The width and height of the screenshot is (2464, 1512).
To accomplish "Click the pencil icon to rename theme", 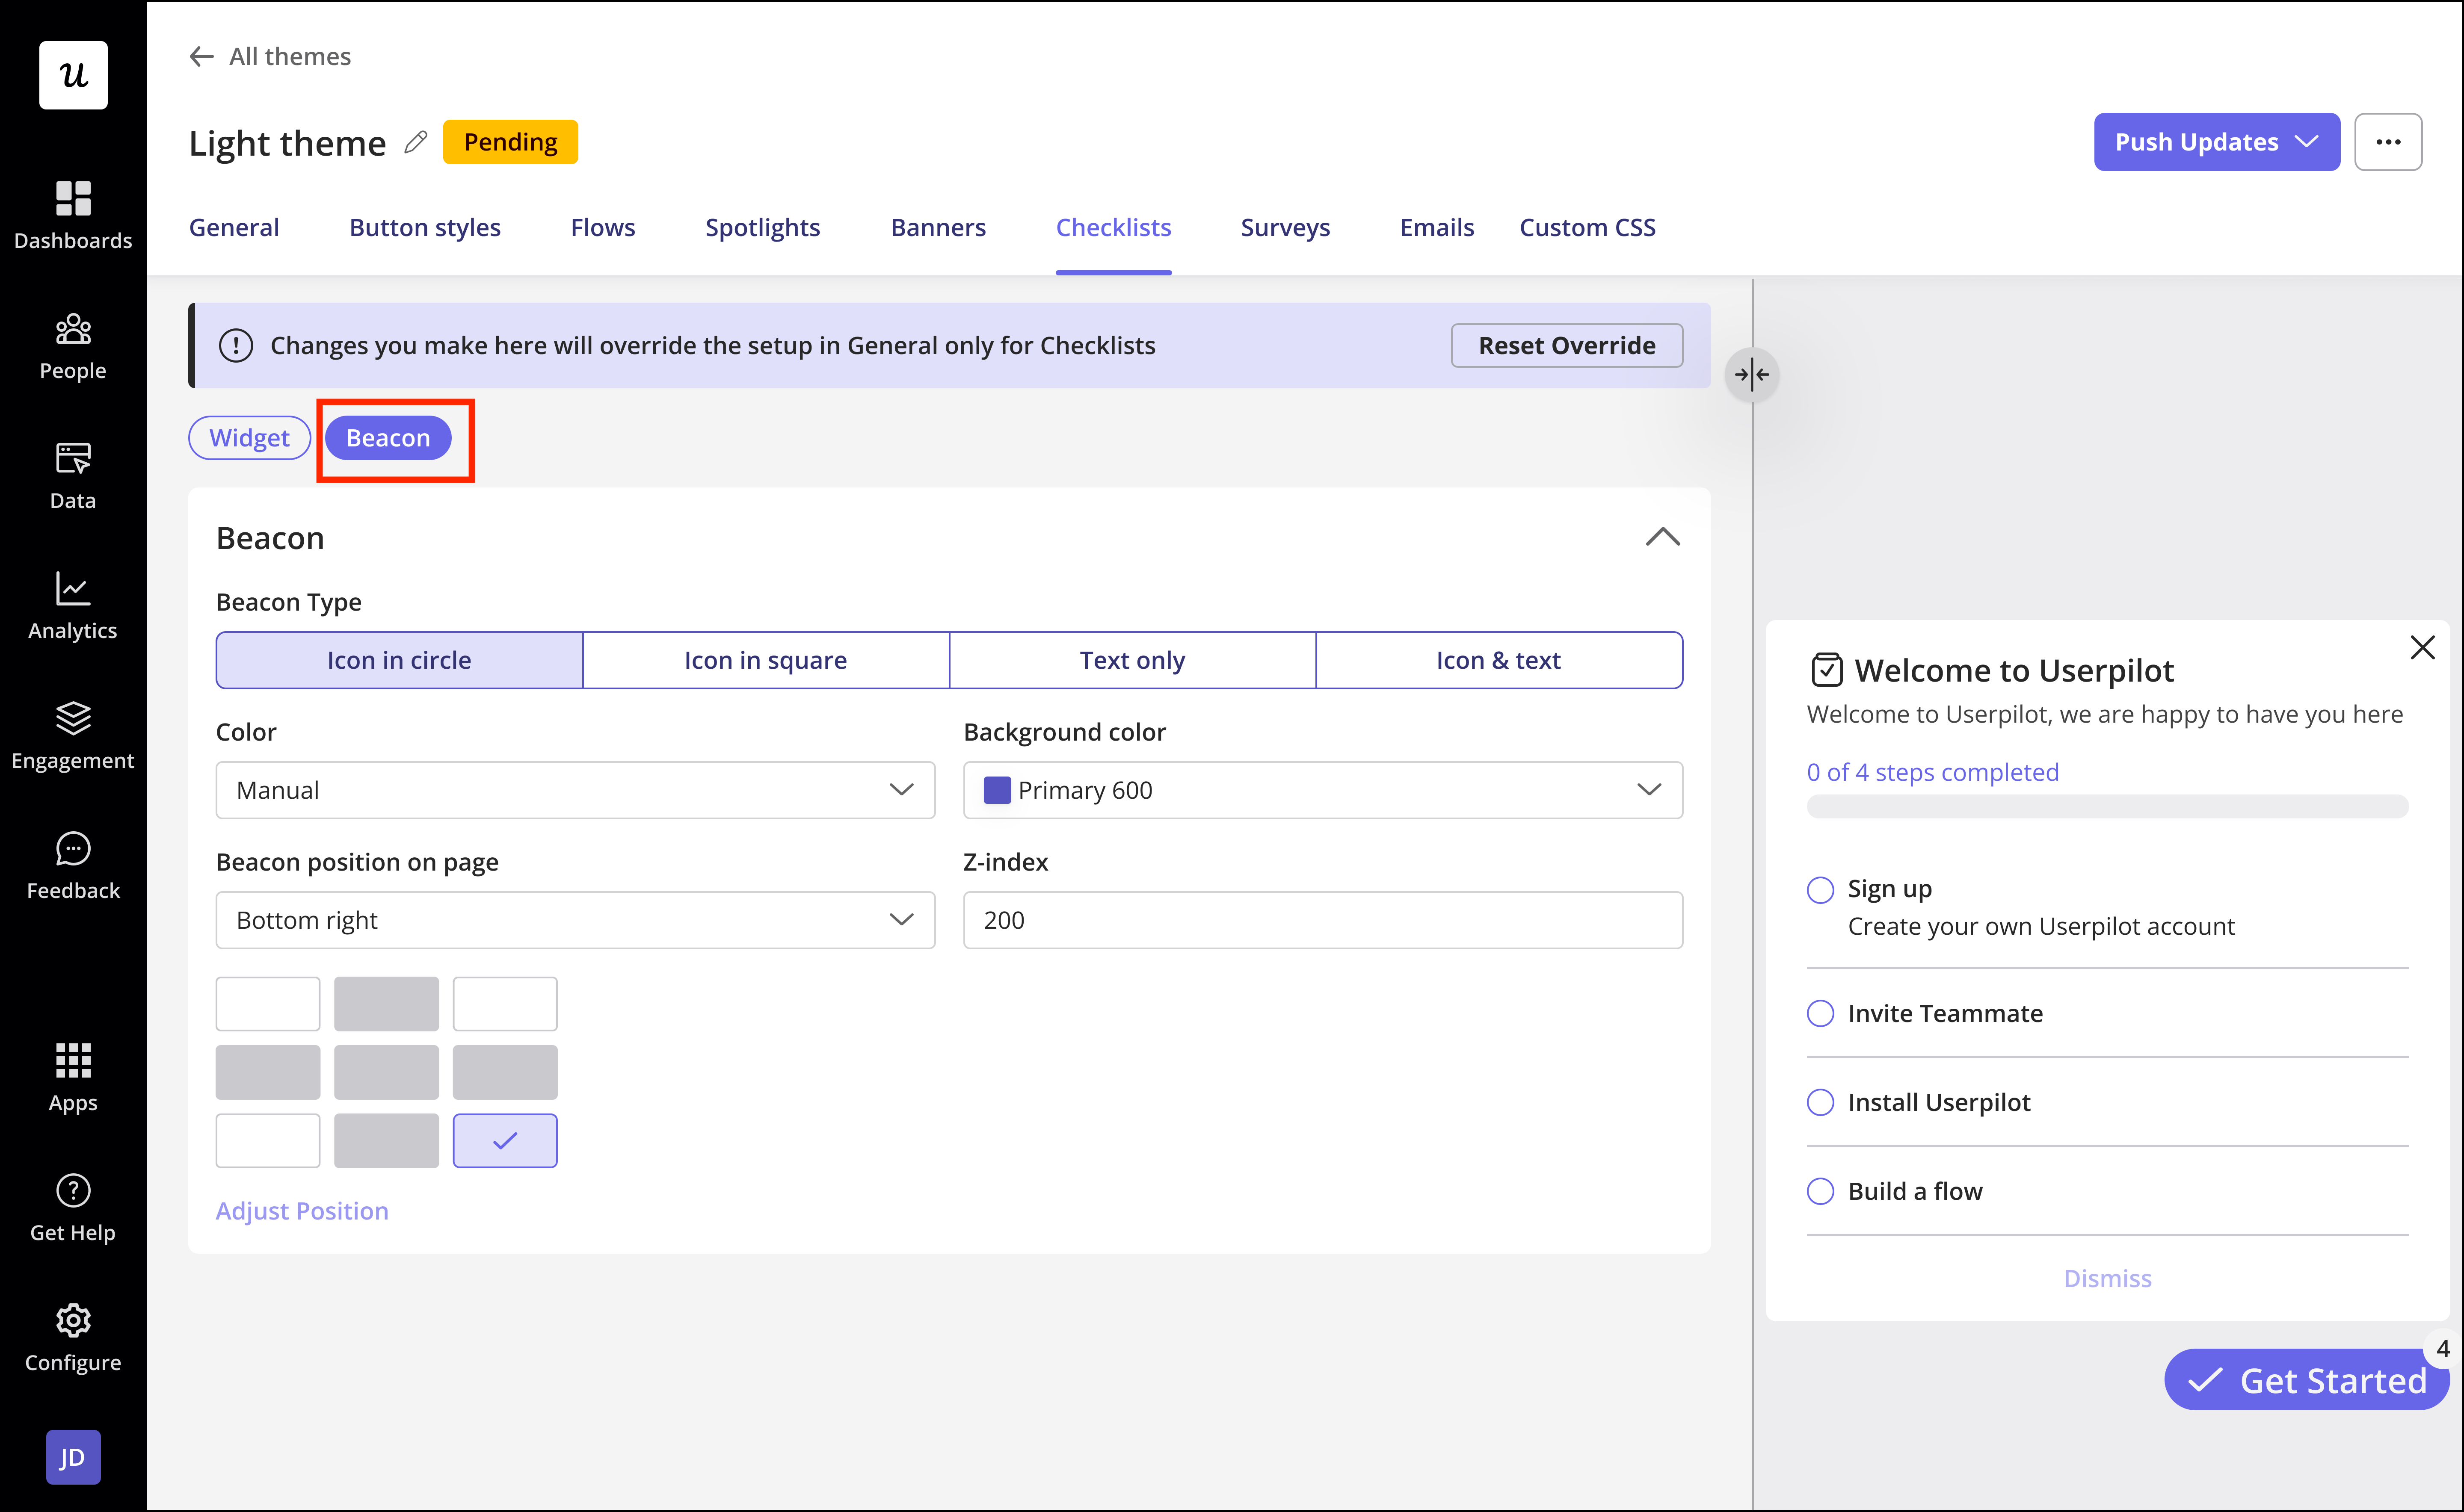I will (415, 143).
